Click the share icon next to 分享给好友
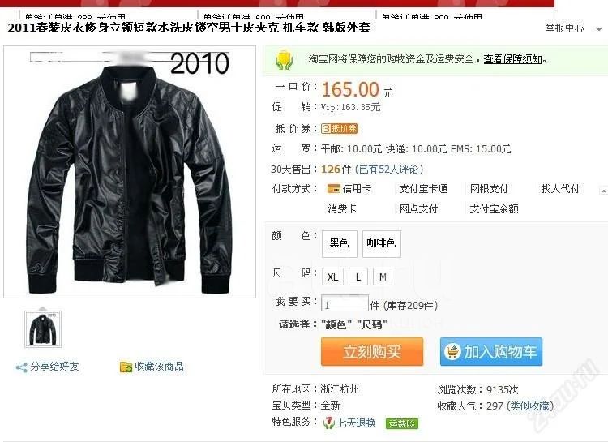608x442 pixels. (x=21, y=367)
